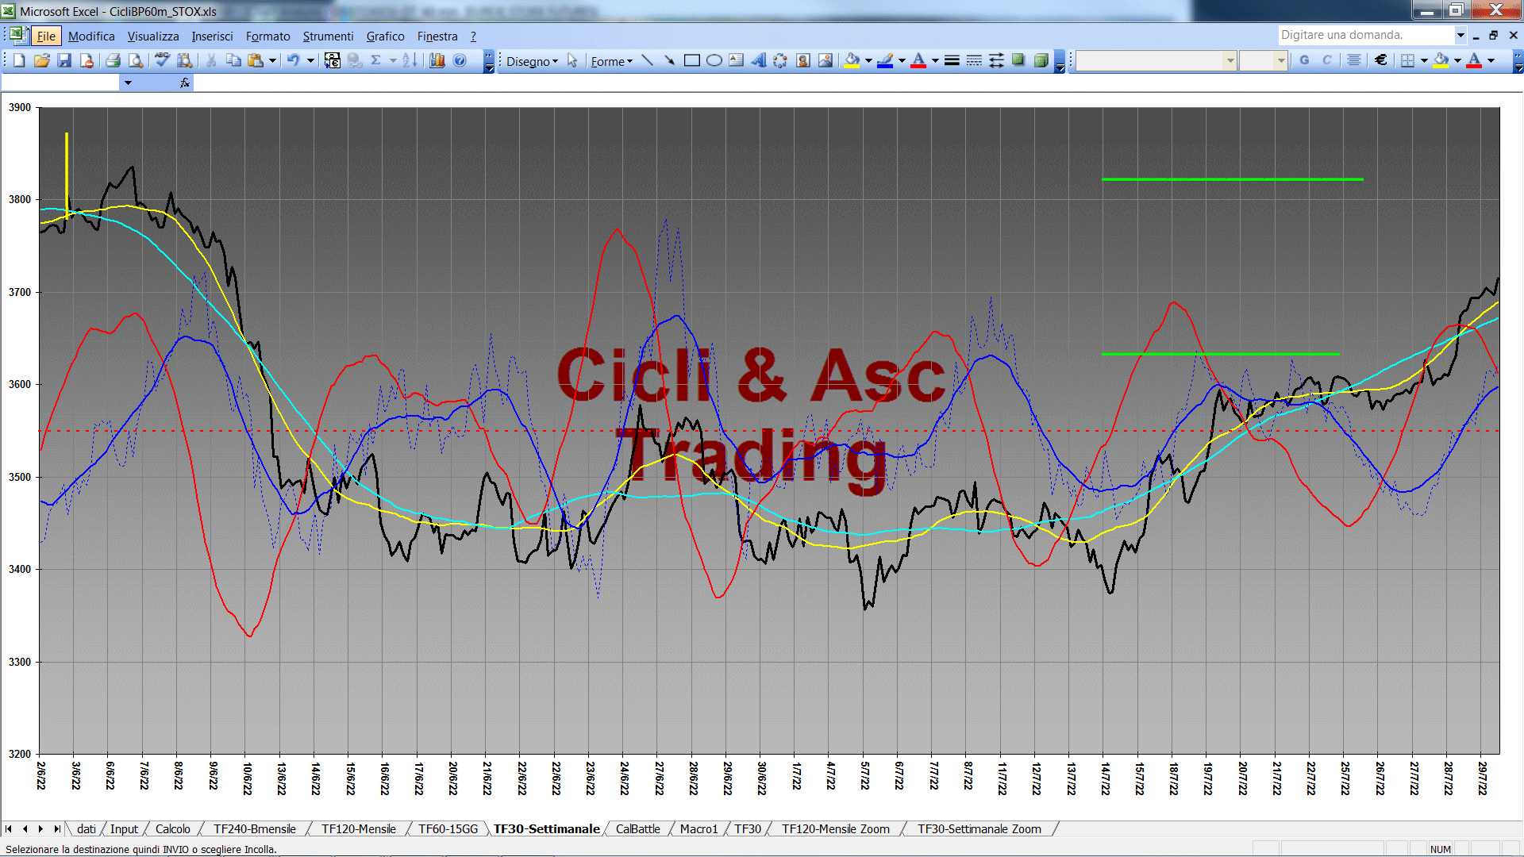The image size is (1524, 857).
Task: Apply Euro currency style
Action: tap(1381, 60)
